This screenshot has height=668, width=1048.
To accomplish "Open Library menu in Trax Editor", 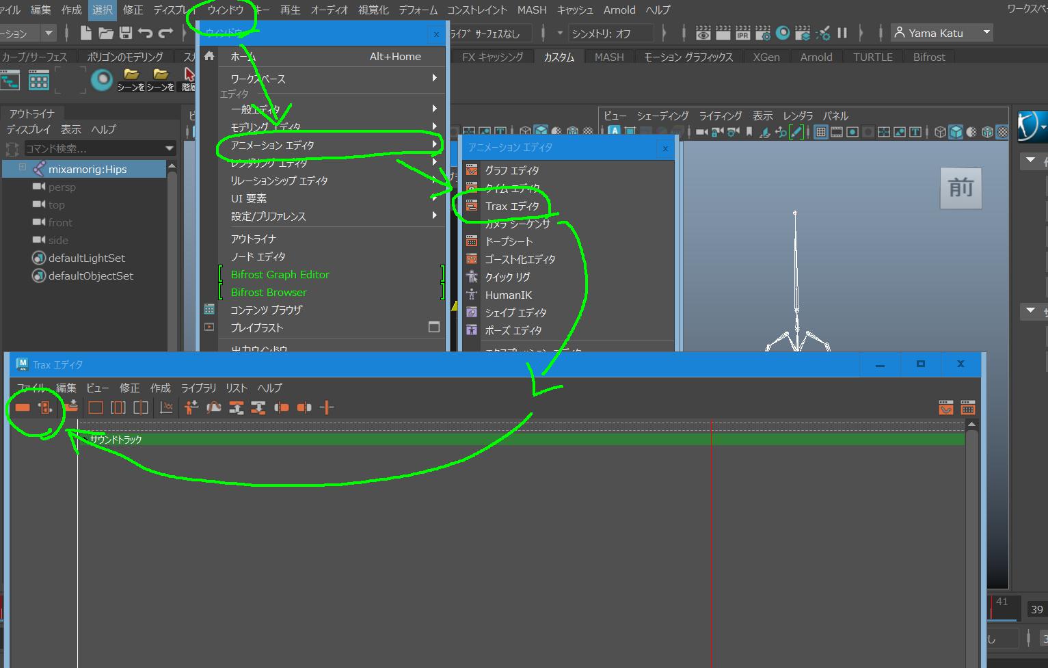I will [198, 388].
